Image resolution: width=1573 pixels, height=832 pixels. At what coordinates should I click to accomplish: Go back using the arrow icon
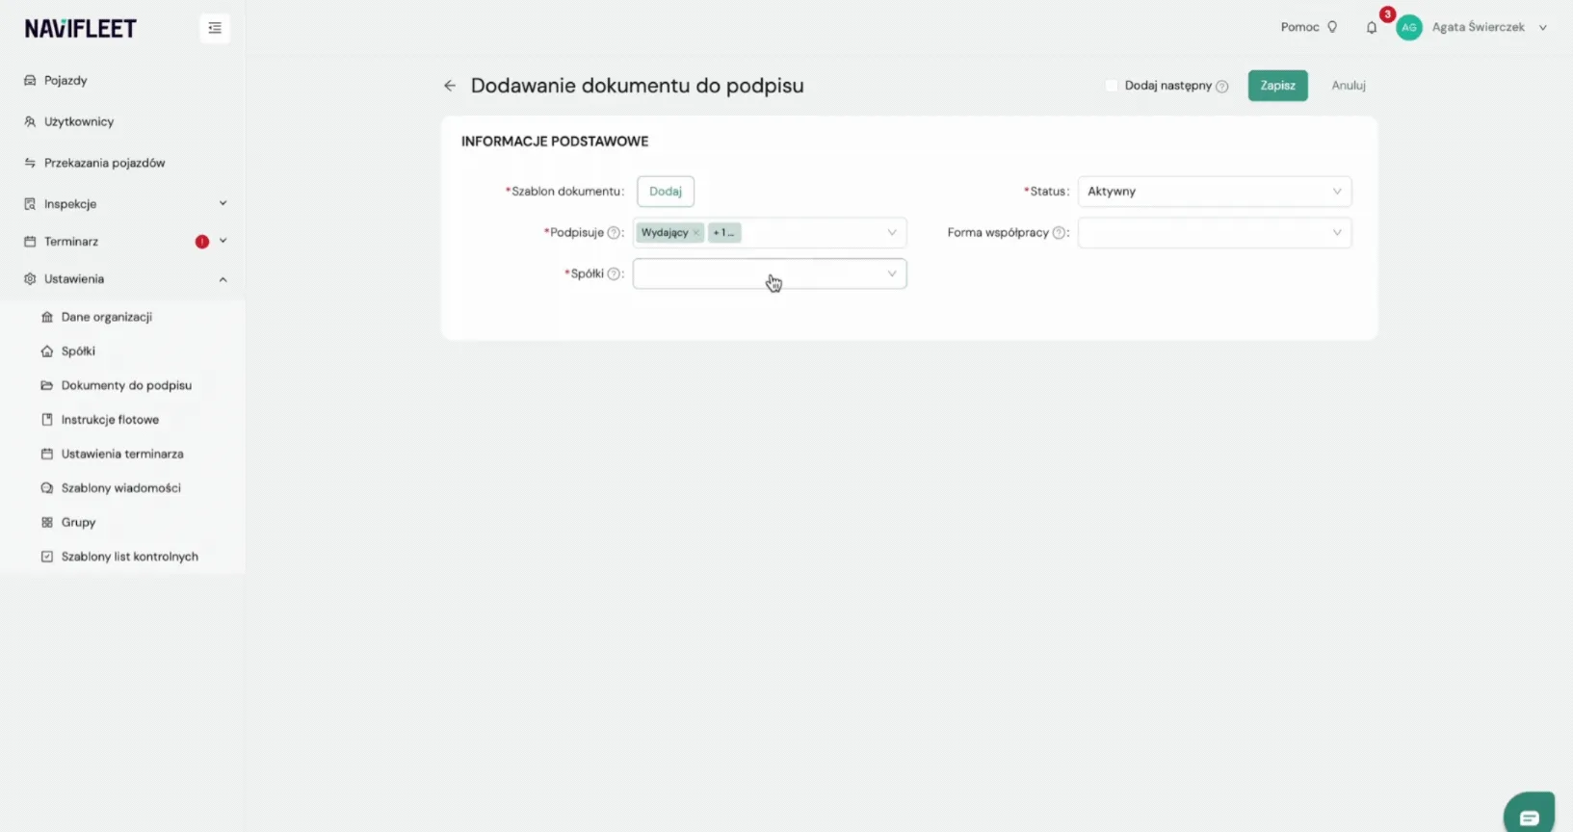(x=450, y=86)
